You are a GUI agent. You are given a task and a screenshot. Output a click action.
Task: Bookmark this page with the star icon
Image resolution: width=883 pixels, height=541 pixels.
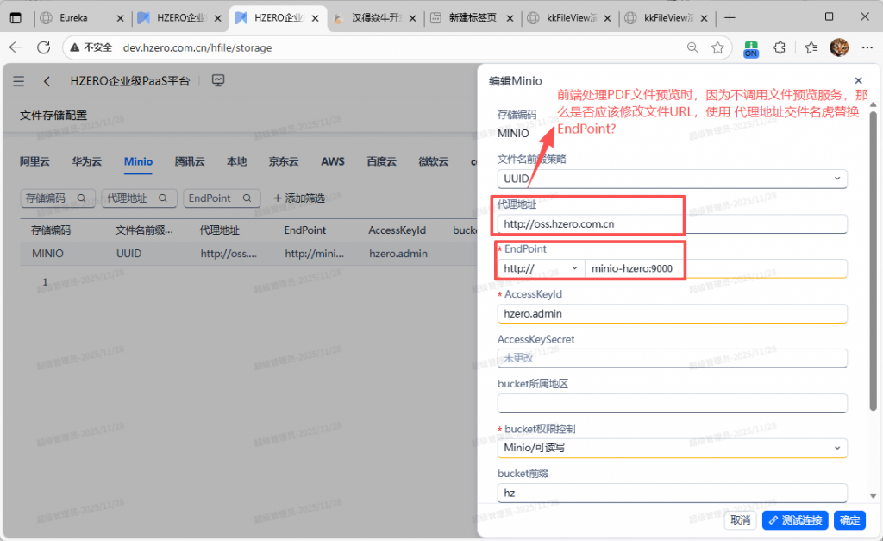[x=717, y=47]
